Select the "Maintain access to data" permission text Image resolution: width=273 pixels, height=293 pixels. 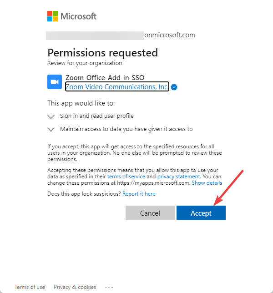tap(126, 129)
